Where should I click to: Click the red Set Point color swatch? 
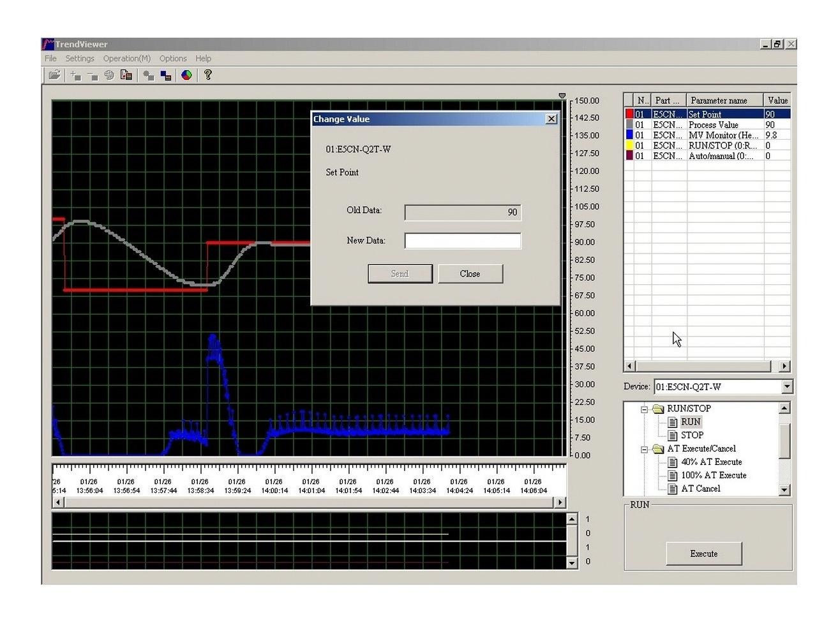[x=629, y=113]
